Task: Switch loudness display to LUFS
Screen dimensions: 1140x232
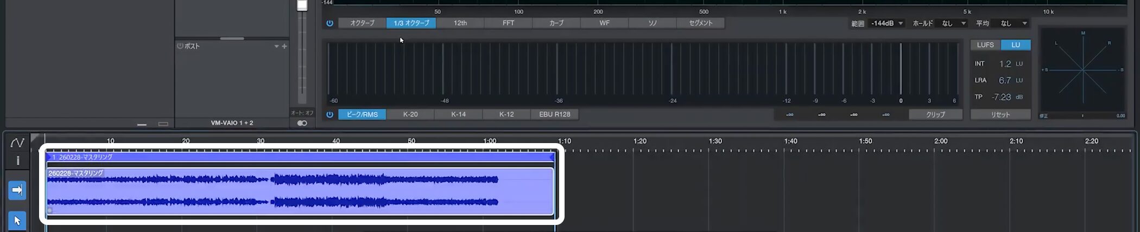Action: click(985, 45)
